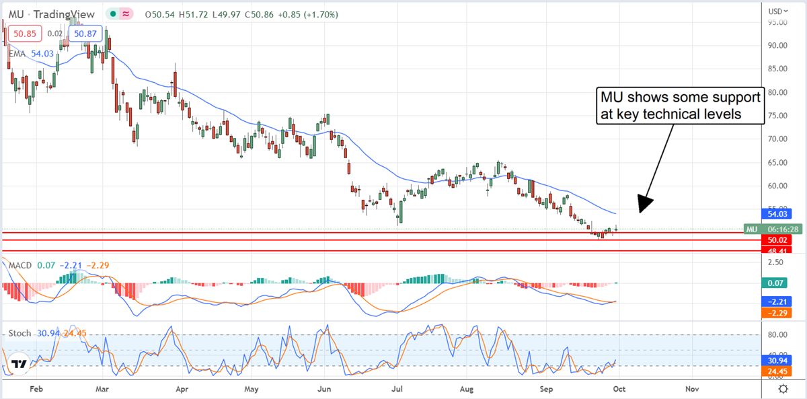The width and height of the screenshot is (807, 399).
Task: Click the Aug label on time axis
Action: tap(468, 389)
